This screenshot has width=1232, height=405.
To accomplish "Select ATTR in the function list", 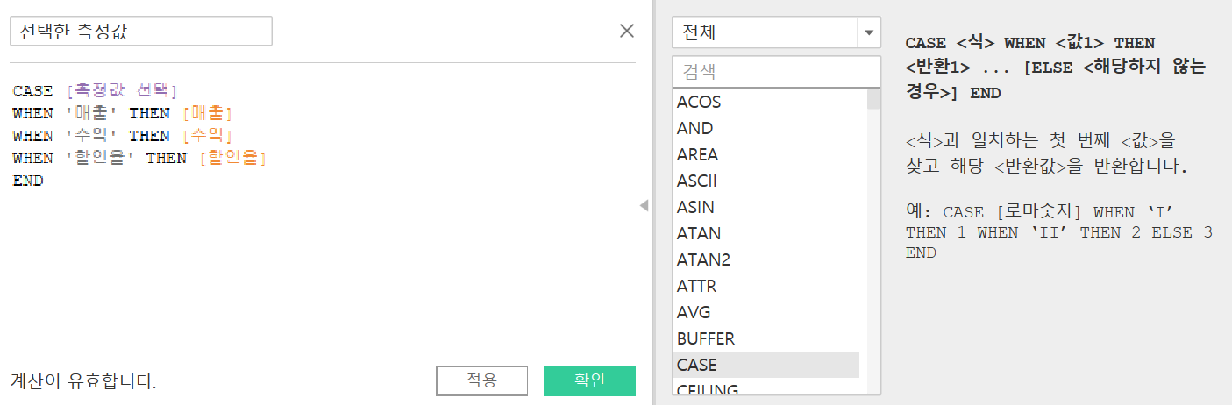I will tap(767, 286).
